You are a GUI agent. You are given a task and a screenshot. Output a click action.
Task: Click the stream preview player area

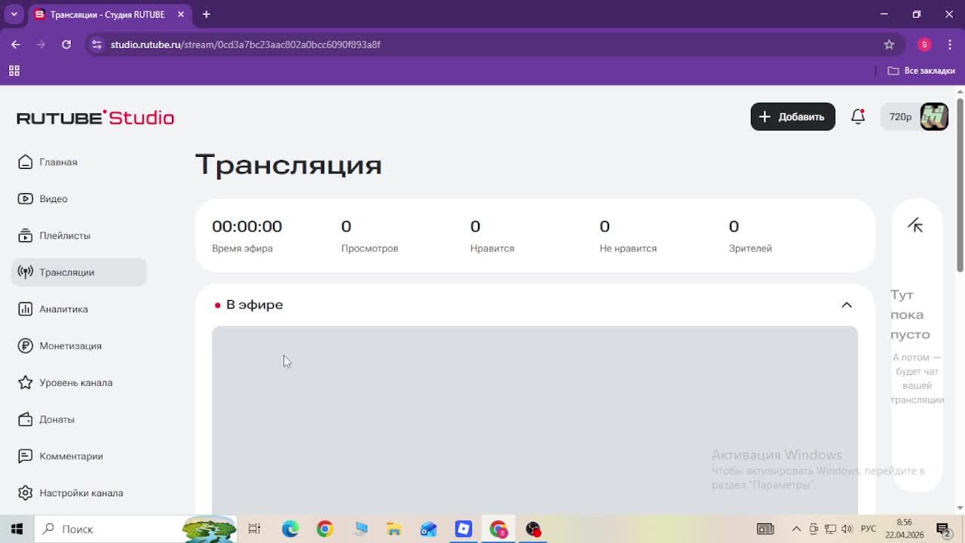(535, 420)
